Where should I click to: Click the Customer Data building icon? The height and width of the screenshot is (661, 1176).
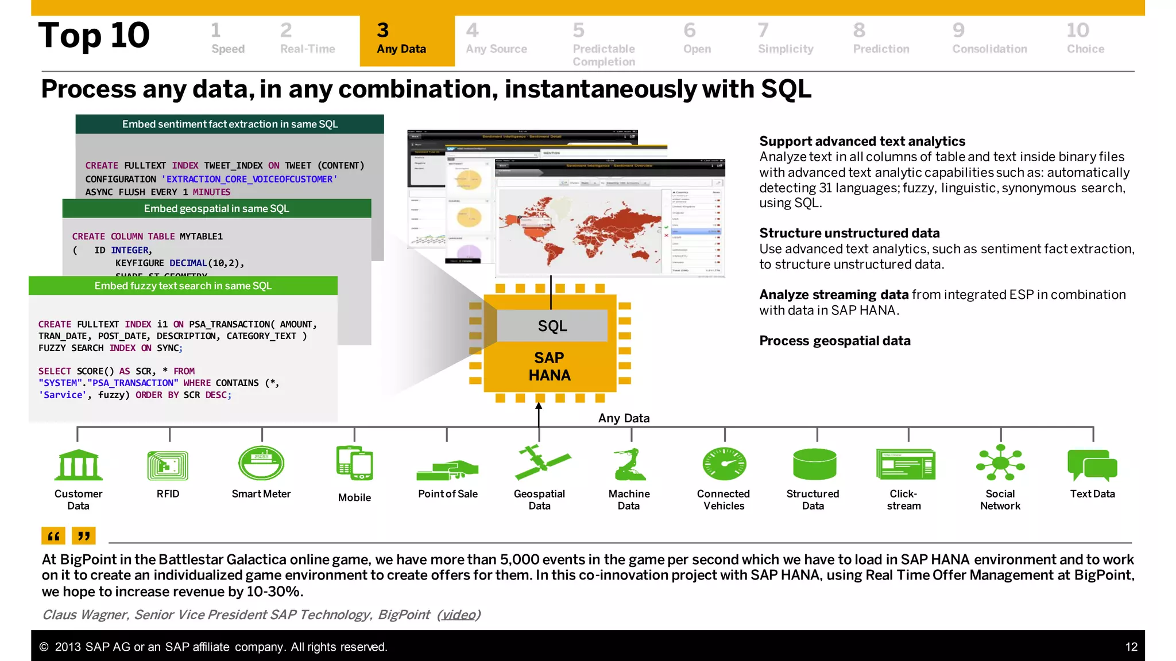click(79, 465)
